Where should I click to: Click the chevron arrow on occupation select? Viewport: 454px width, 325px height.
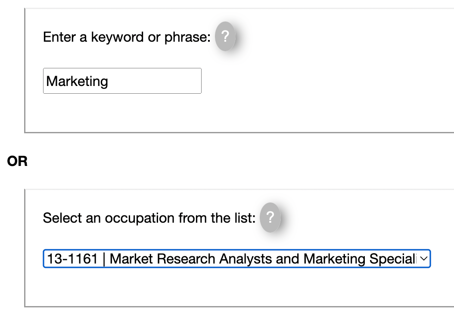(x=423, y=259)
